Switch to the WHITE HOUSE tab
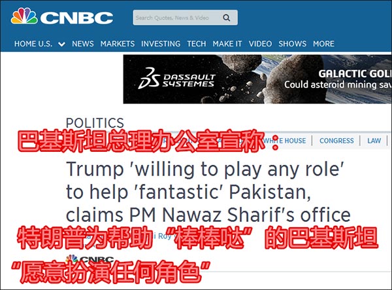 coord(284,141)
